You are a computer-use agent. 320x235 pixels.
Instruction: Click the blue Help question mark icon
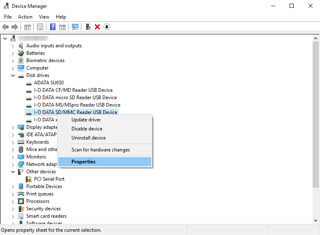pos(53,27)
